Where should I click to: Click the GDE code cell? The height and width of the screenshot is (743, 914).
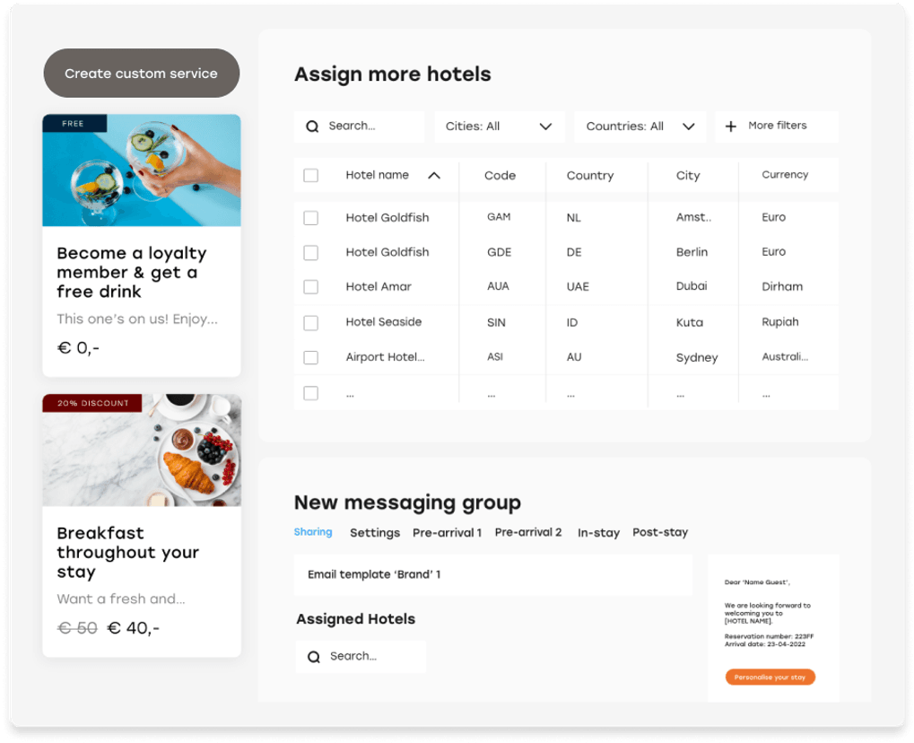[500, 252]
